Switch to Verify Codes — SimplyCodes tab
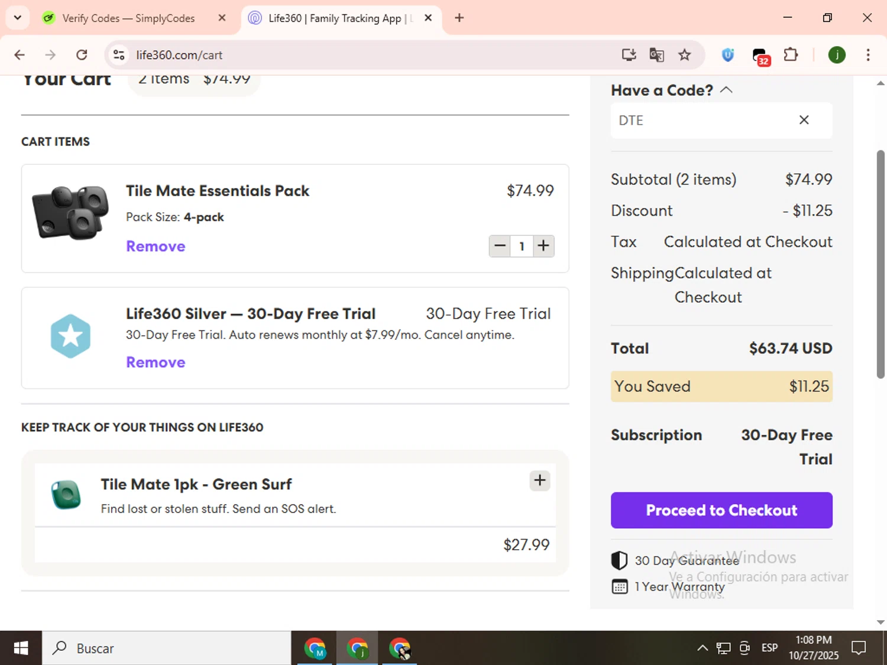 tap(128, 18)
